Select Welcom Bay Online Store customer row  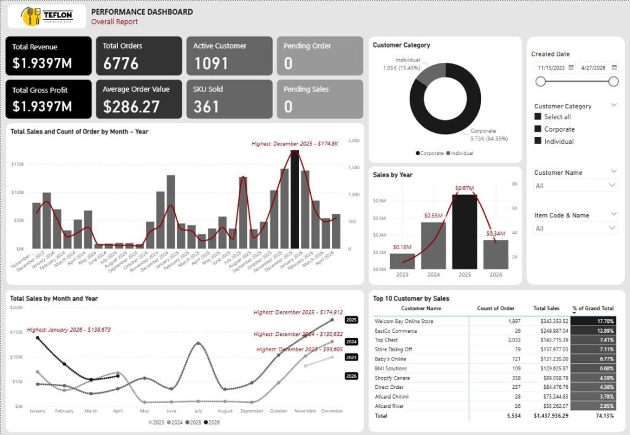495,321
